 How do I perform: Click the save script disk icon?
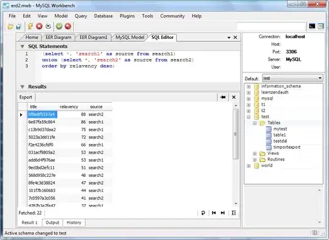pos(19,27)
